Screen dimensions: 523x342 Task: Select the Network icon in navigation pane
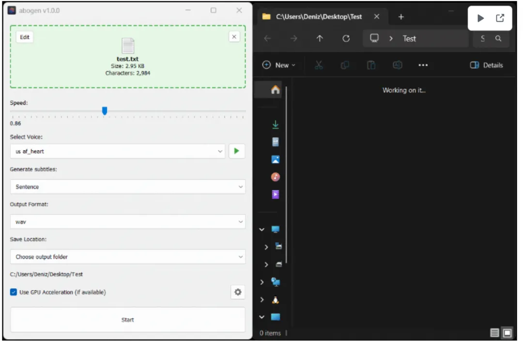[x=276, y=282]
